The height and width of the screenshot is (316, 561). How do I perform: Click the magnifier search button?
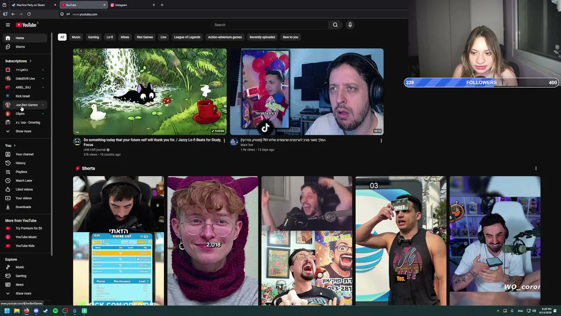pyautogui.click(x=335, y=25)
